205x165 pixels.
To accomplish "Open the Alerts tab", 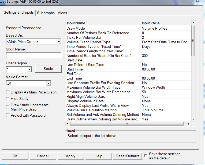I will (x=62, y=13).
